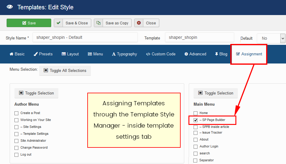The image size is (286, 164).
Task: Click the Save & Close checkmark icon
Action: pos(58,23)
